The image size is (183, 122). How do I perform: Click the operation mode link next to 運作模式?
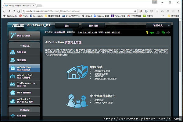coord(60,32)
